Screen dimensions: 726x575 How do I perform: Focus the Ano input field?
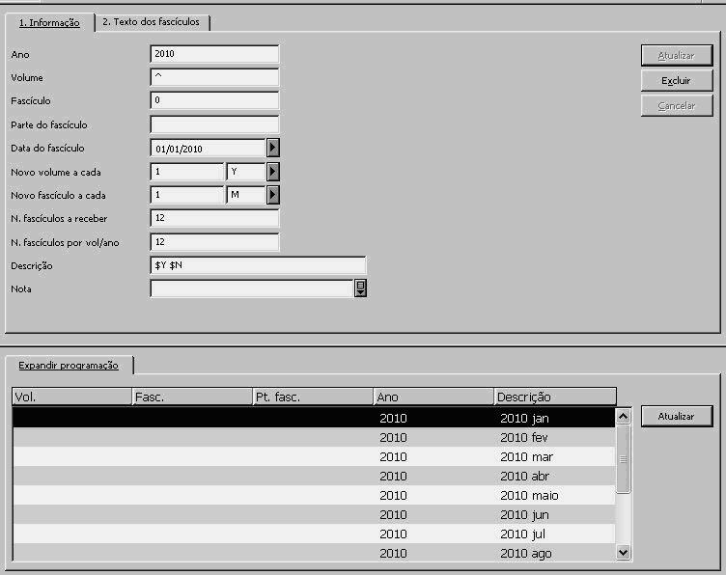(x=215, y=54)
